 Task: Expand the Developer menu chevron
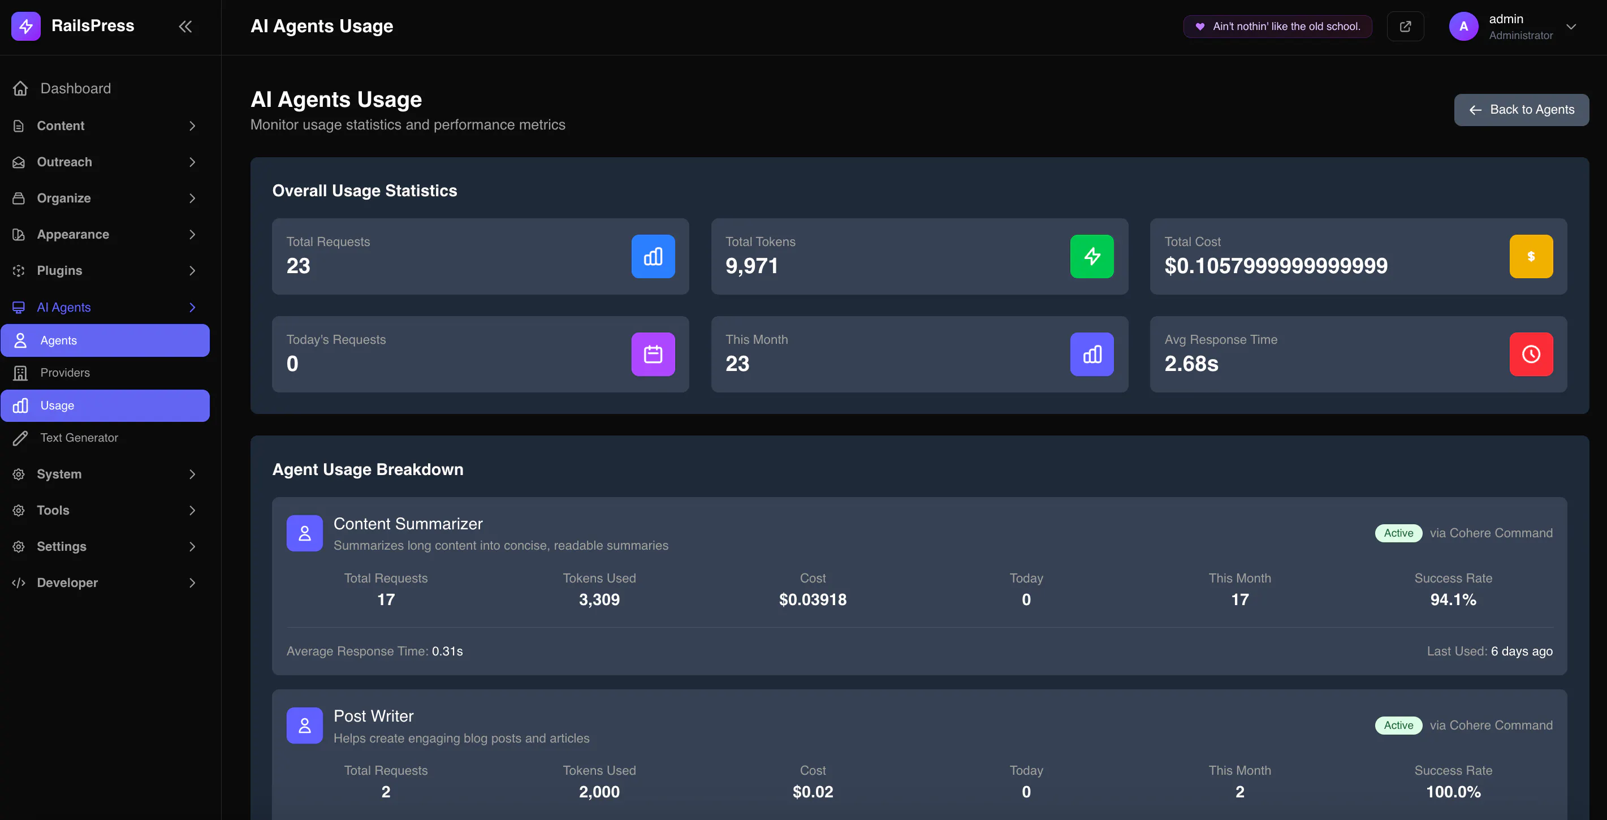(x=192, y=583)
